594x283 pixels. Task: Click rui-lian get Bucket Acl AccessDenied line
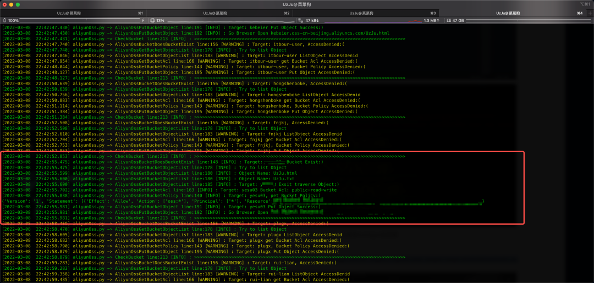click(175, 280)
